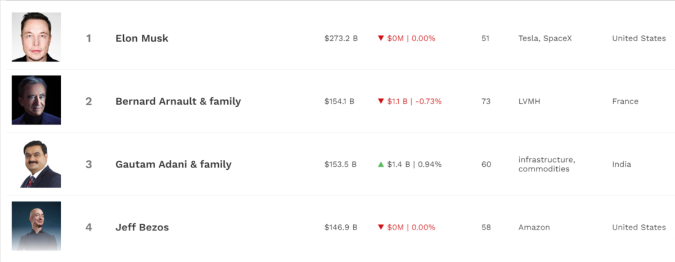Open the photo thumbnail in the rank 1 row

point(36,37)
